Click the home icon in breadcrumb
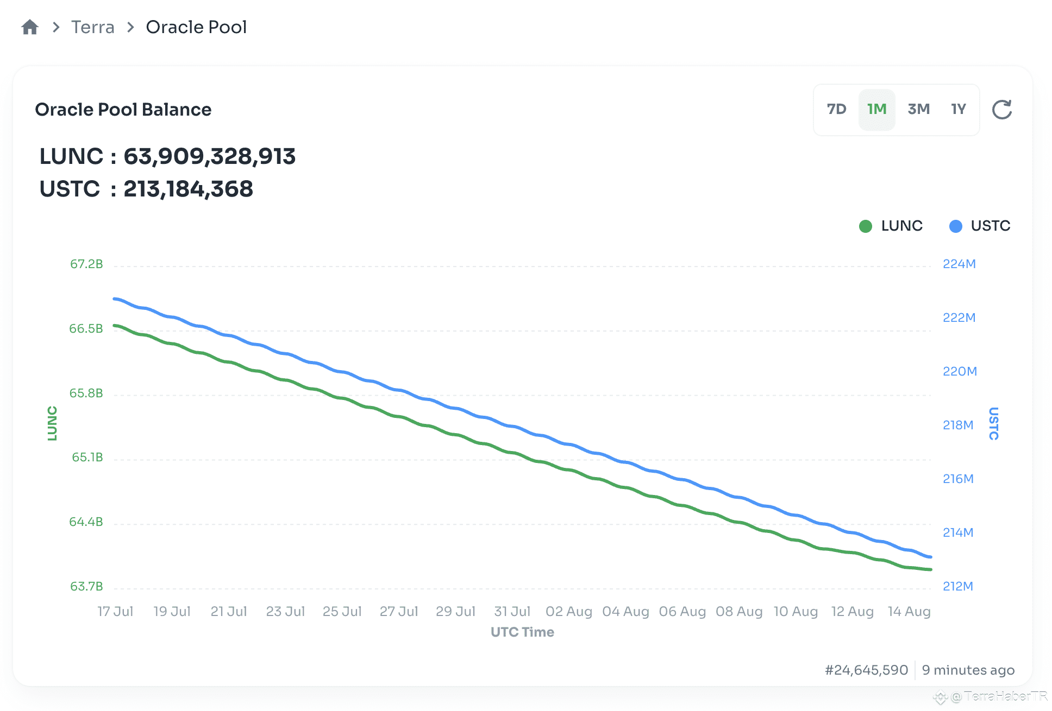Image resolution: width=1052 pixels, height=711 pixels. pyautogui.click(x=30, y=27)
